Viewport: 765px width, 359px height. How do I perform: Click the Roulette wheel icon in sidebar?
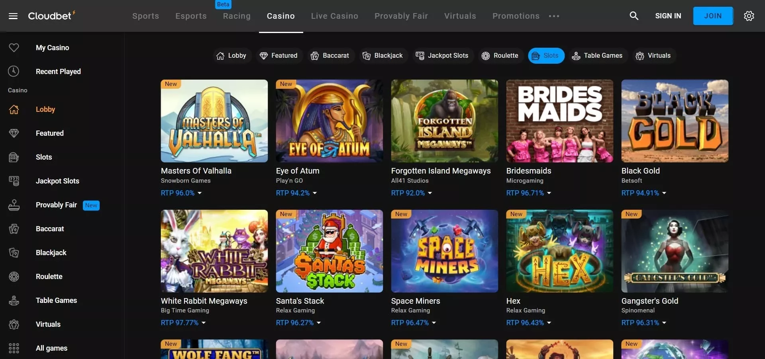tap(14, 277)
